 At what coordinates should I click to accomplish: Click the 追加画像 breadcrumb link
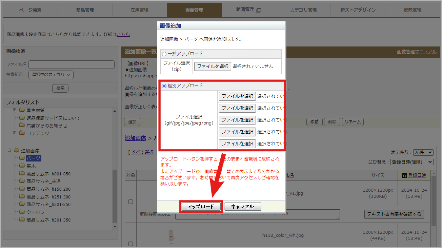coord(135,138)
